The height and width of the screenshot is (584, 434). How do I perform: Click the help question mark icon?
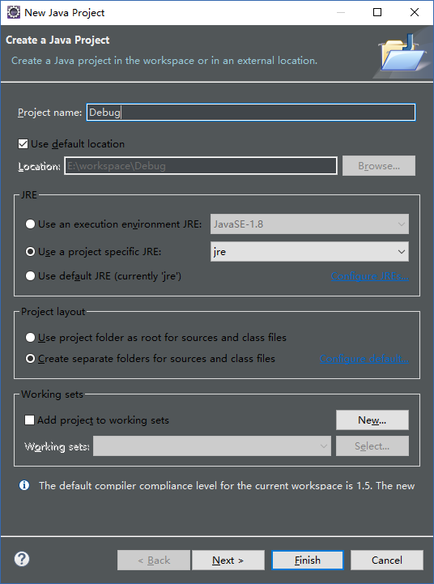[22, 559]
